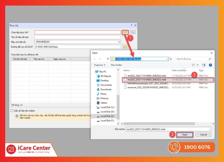This screenshot has width=224, height=162.
Task: Click file list scroll right arrow
Action: pyautogui.click(x=213, y=124)
